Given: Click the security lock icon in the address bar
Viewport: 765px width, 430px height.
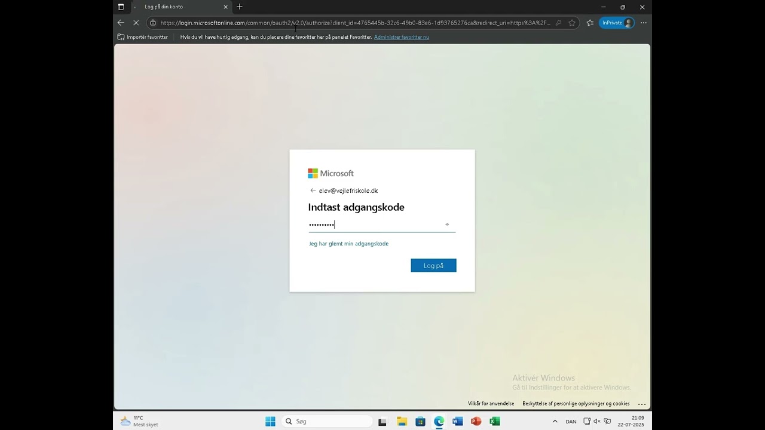Looking at the screenshot, I should click(154, 22).
